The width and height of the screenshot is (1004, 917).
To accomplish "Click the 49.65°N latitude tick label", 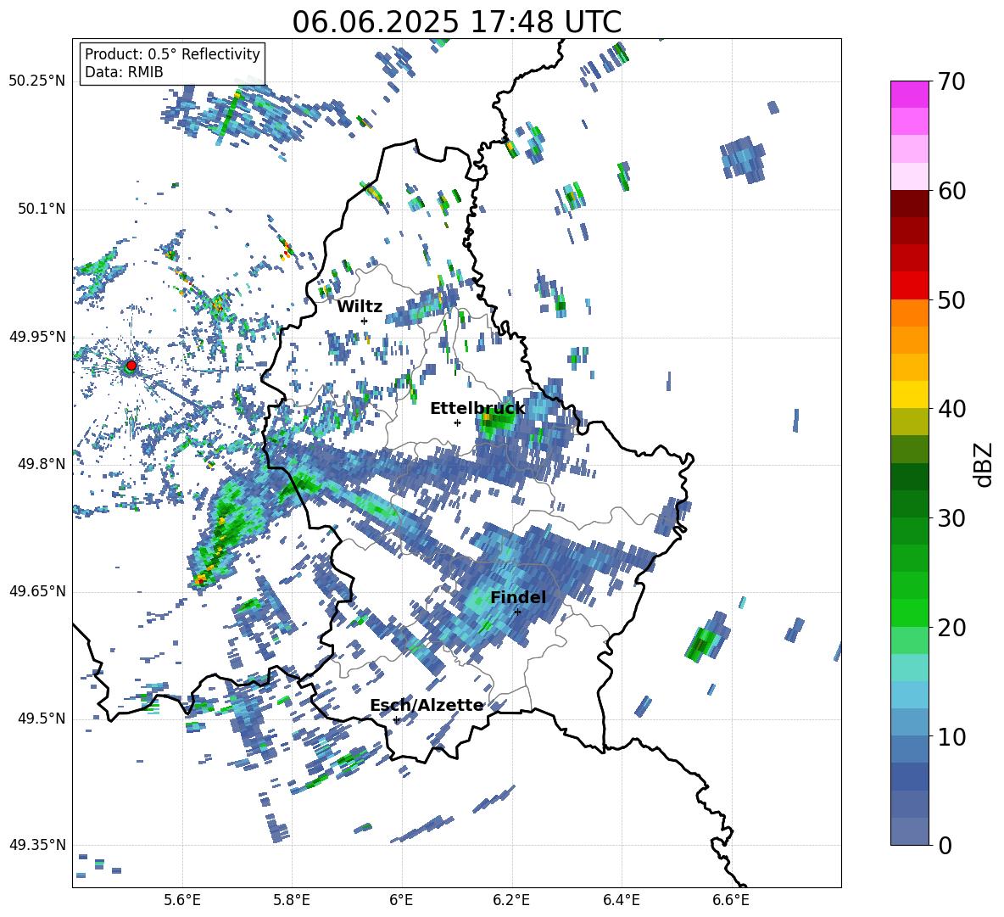I will (37, 591).
